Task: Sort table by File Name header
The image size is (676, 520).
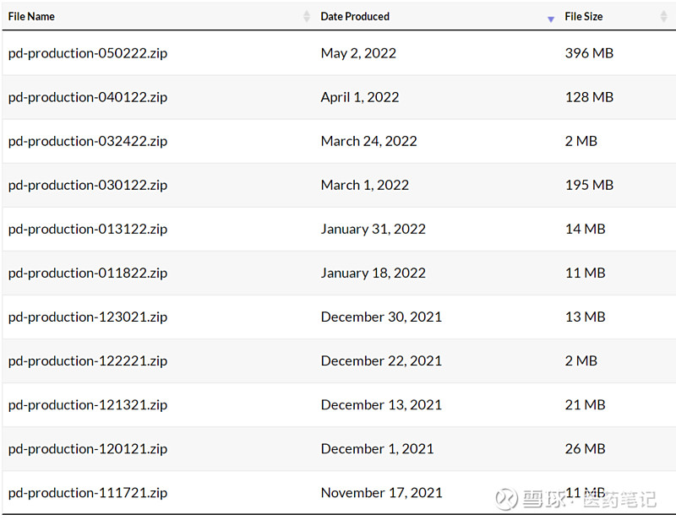Action: pos(32,17)
